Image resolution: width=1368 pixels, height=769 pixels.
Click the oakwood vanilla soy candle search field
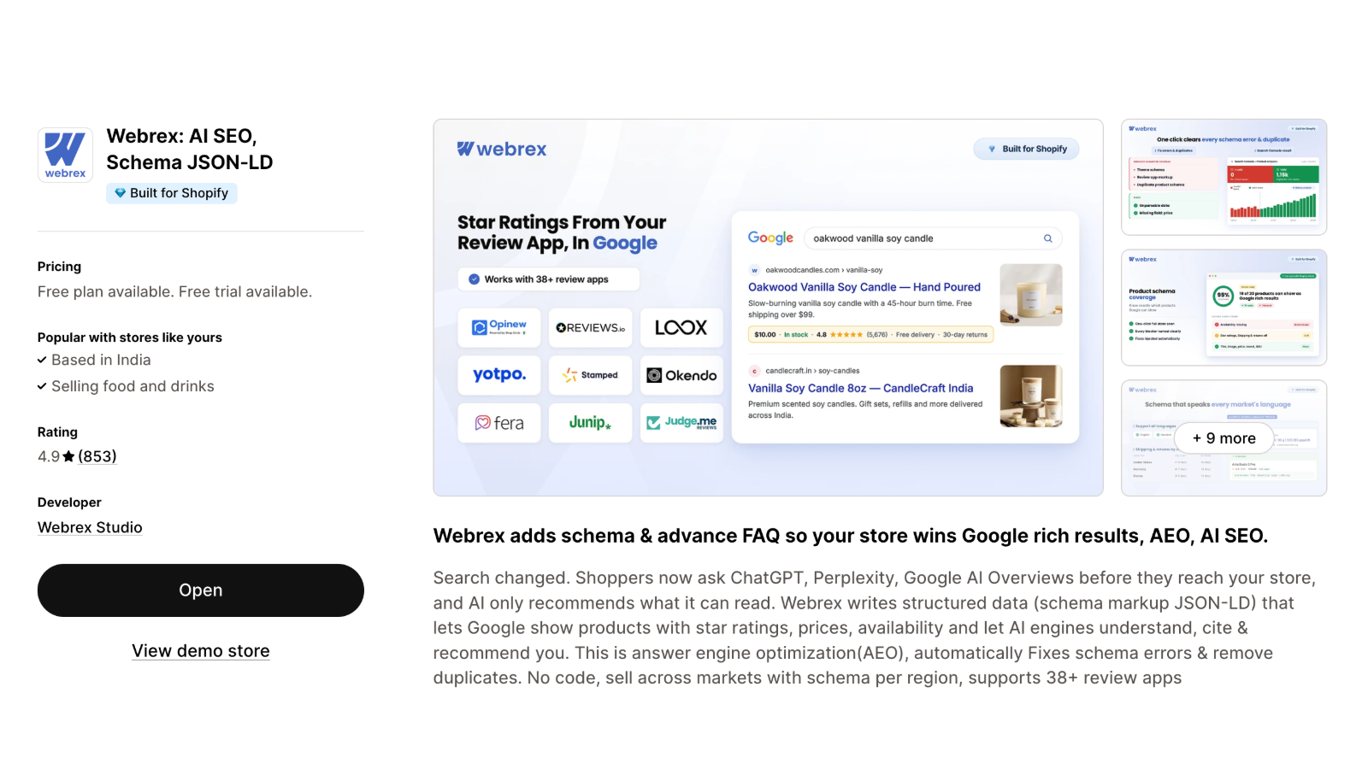click(x=932, y=238)
